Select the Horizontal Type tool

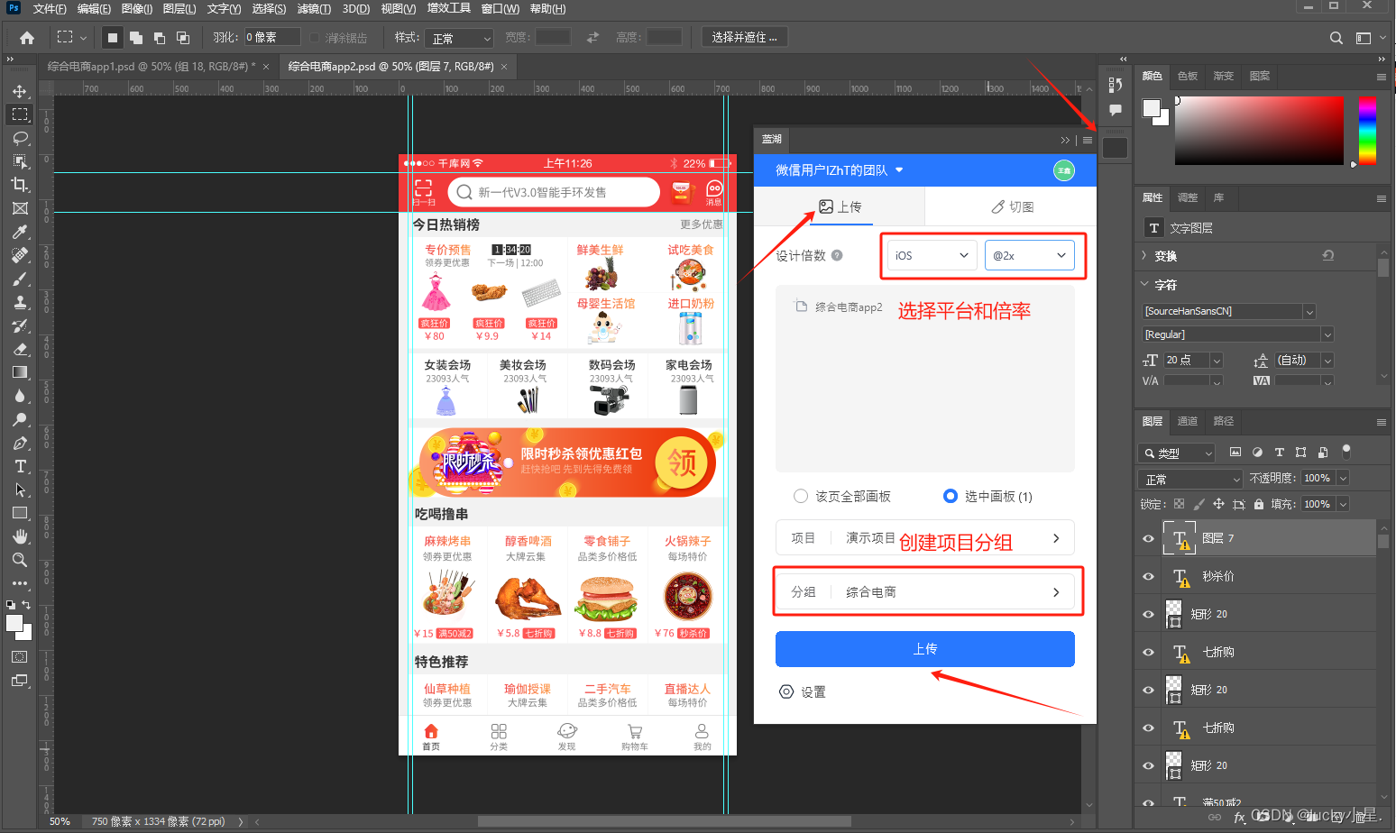click(20, 466)
